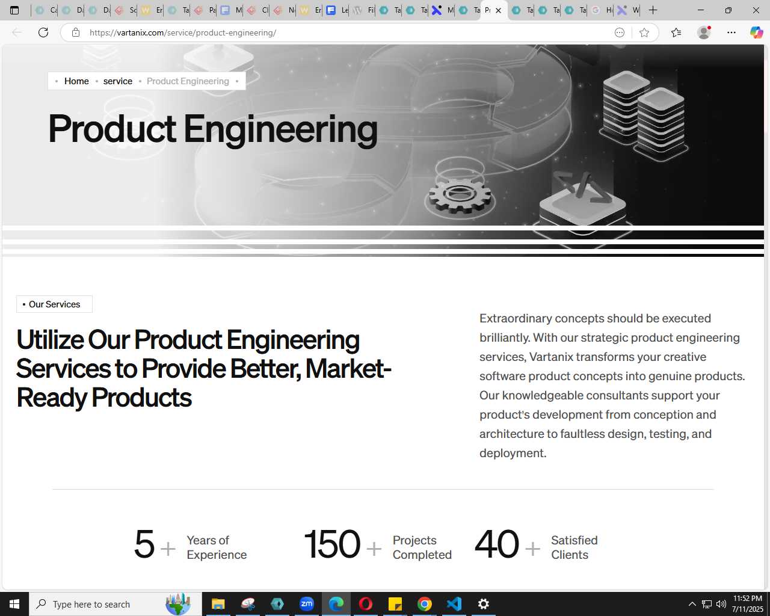Launch the Copilot sidebar icon
The image size is (770, 616).
[756, 32]
